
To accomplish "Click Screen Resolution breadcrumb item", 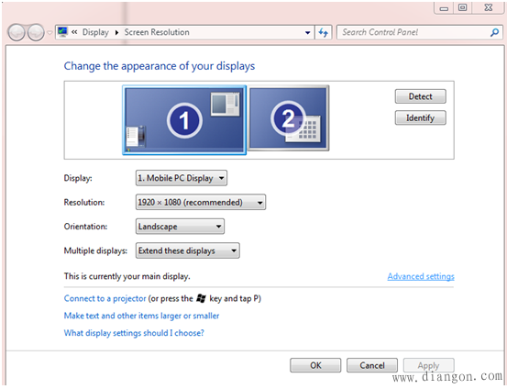I will (x=157, y=32).
